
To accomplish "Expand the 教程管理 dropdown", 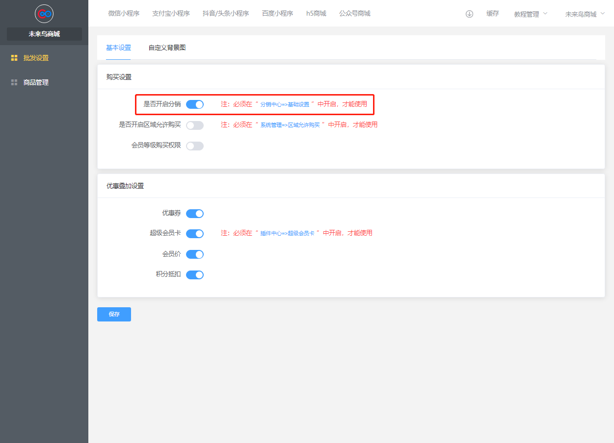I will tap(531, 14).
